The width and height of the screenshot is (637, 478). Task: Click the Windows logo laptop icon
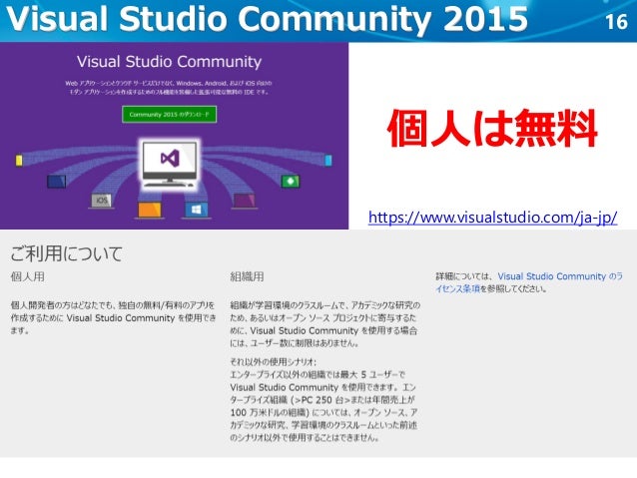(x=197, y=210)
